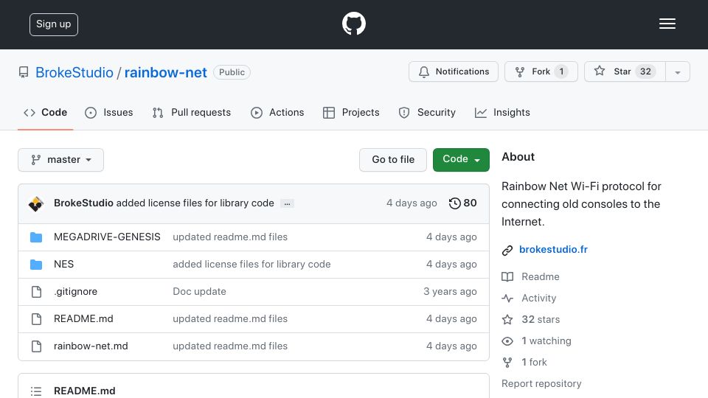Screen dimensions: 708x398
Task: Click NES row's 'added license files' commit message
Action: 251,265
